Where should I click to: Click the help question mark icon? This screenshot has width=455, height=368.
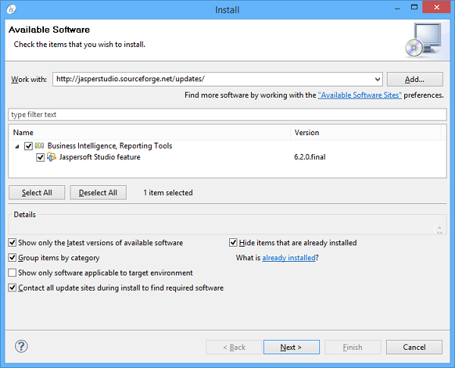(21, 347)
